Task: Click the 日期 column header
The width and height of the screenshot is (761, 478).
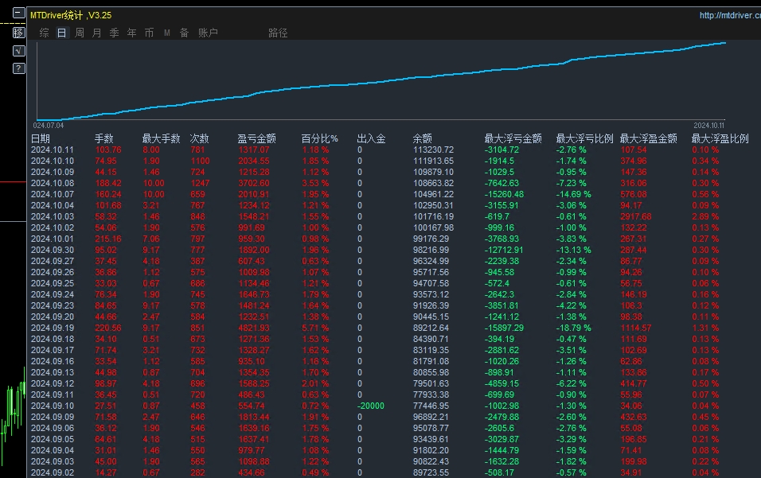Action: (x=41, y=138)
